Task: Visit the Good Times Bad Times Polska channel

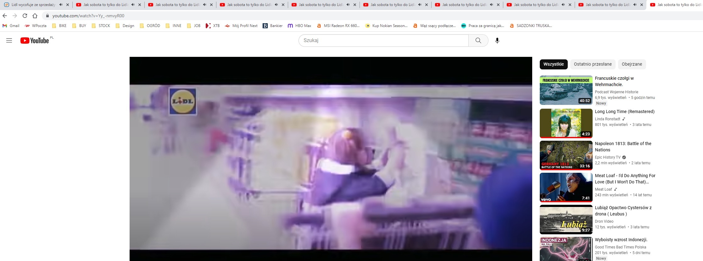Action: click(621, 247)
